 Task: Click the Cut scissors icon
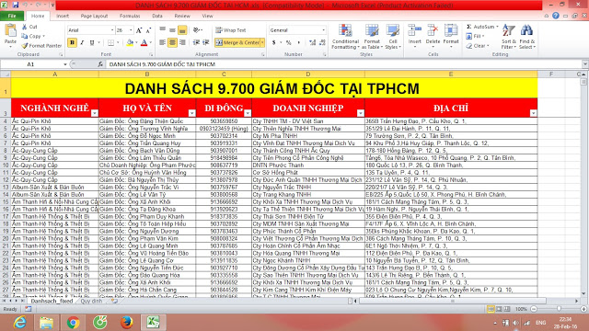pos(25,27)
